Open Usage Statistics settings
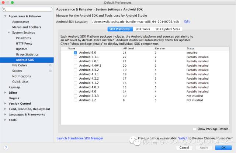The image size is (236, 153). coord(27,54)
